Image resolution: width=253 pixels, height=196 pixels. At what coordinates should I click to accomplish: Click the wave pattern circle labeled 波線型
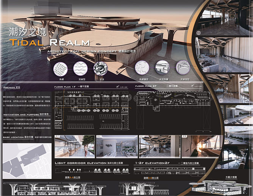pyautogui.click(x=80, y=69)
